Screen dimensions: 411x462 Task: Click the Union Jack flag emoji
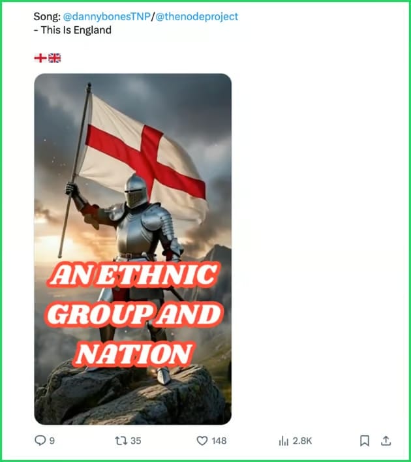(55, 58)
